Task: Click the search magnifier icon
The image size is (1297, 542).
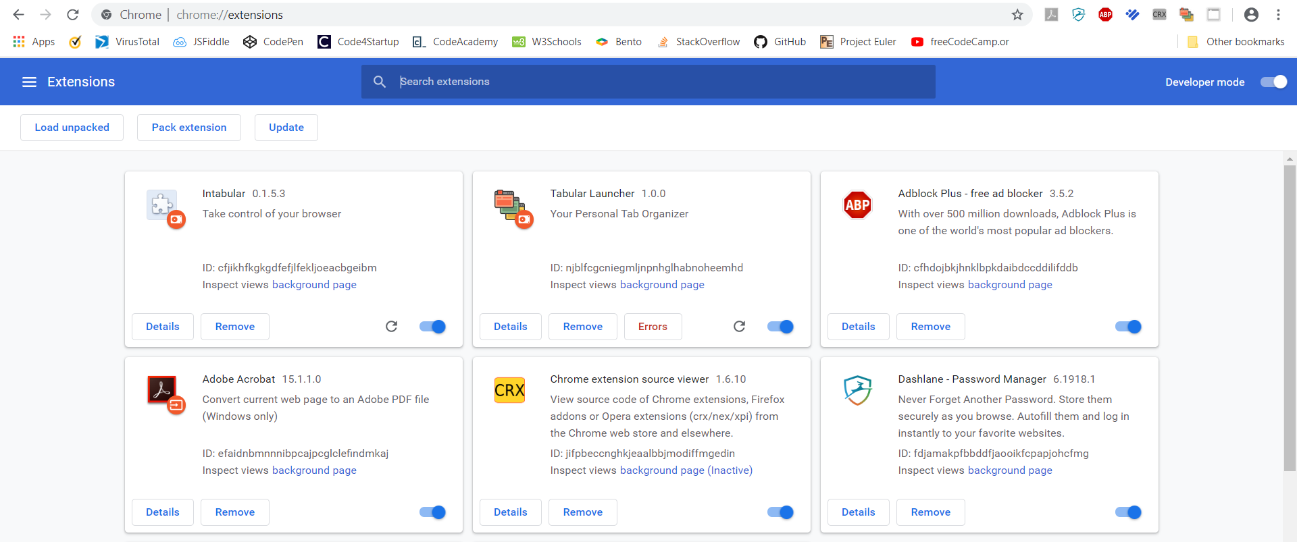Action: (380, 82)
